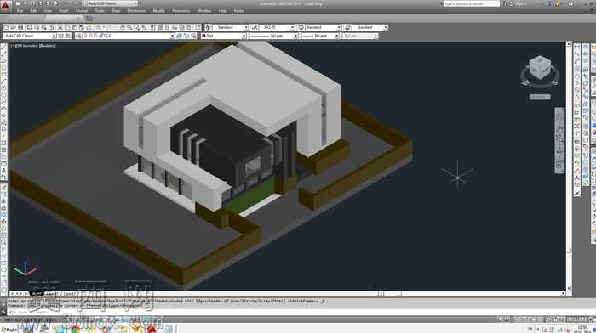
Task: Click the Open file icon in Standard toolbar
Action: (x=14, y=27)
